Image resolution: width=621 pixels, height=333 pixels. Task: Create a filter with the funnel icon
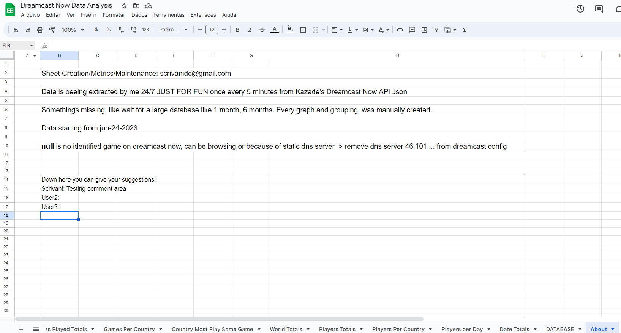click(436, 30)
